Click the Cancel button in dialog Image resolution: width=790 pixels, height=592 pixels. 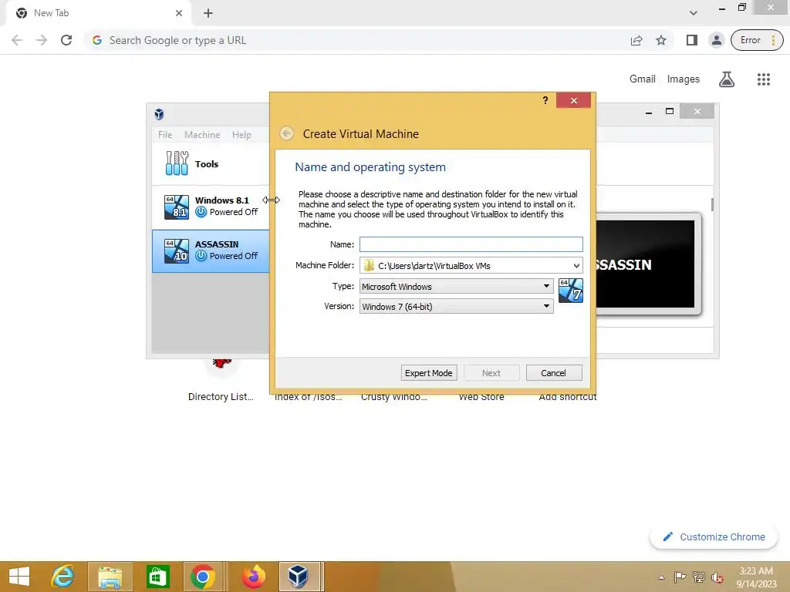point(554,373)
